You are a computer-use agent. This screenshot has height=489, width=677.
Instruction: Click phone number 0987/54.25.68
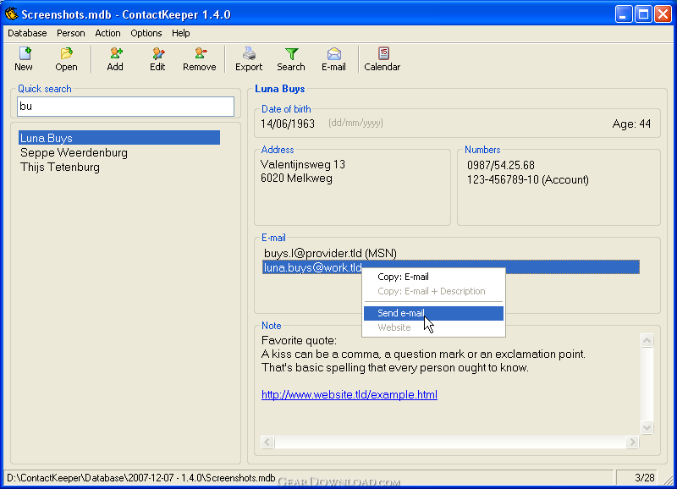click(x=501, y=165)
